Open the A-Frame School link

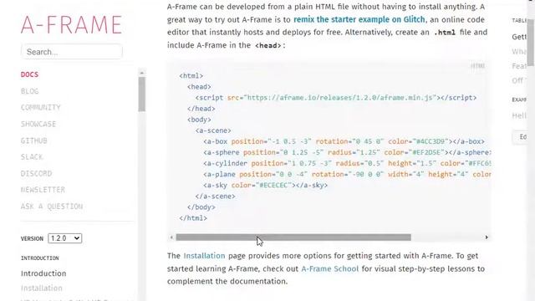[x=330, y=268]
